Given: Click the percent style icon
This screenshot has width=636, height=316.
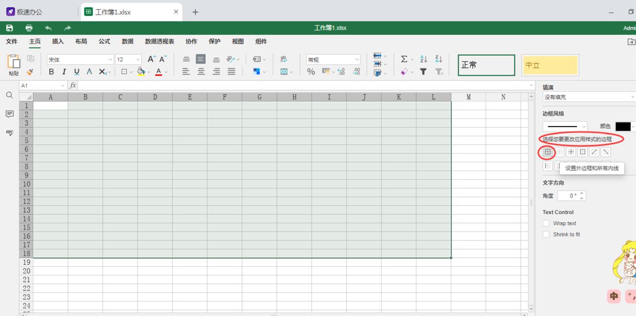Looking at the screenshot, I should pos(311,72).
